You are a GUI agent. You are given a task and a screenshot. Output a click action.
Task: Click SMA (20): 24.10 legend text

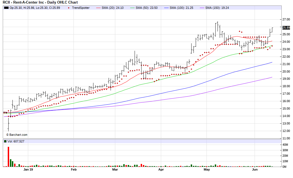[x=113, y=8]
